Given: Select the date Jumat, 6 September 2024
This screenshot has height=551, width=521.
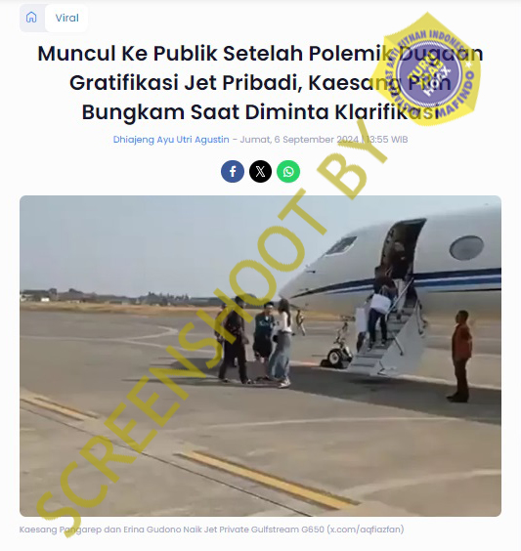Looking at the screenshot, I should [x=299, y=140].
